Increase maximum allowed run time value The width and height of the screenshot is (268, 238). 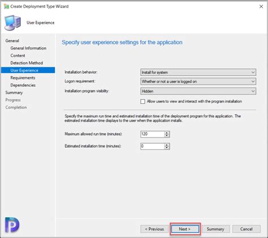point(167,133)
